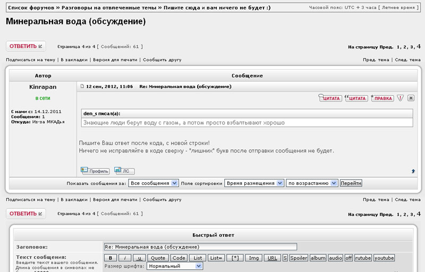Open the 'Все сообщения' dropdown
Image resolution: width=425 pixels, height=272 pixels.
[154, 183]
